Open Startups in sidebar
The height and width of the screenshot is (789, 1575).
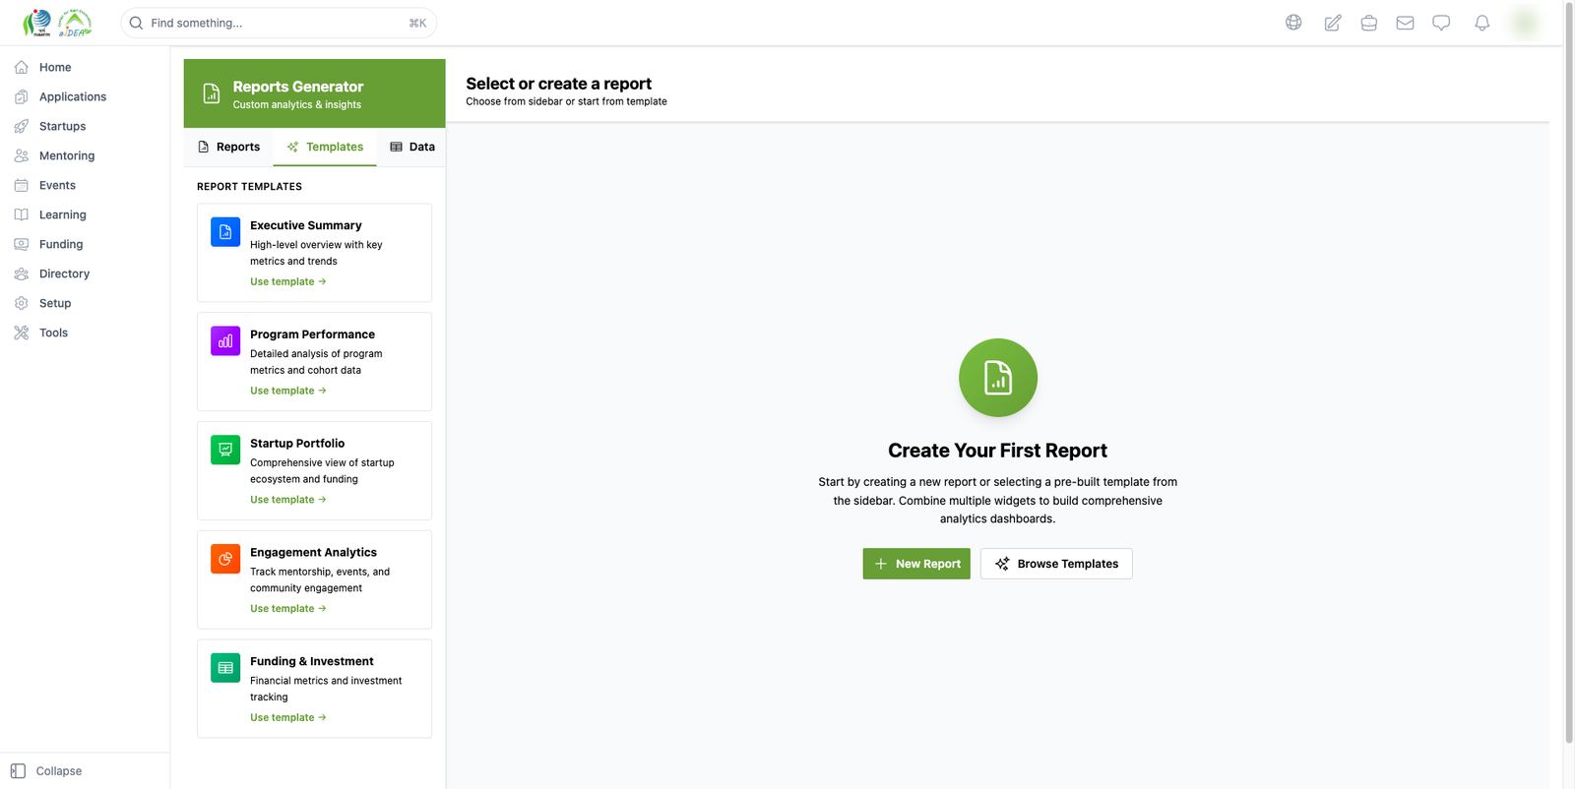85,126
